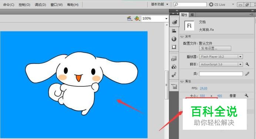Click the stage scroll-up arrow
This screenshot has width=256, height=139.
167,25
